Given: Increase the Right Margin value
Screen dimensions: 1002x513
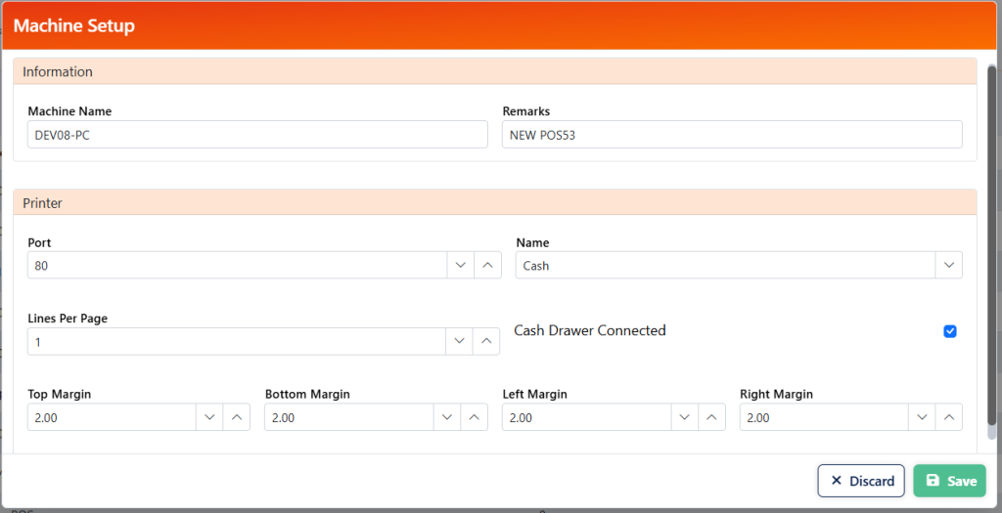Looking at the screenshot, I should point(948,417).
